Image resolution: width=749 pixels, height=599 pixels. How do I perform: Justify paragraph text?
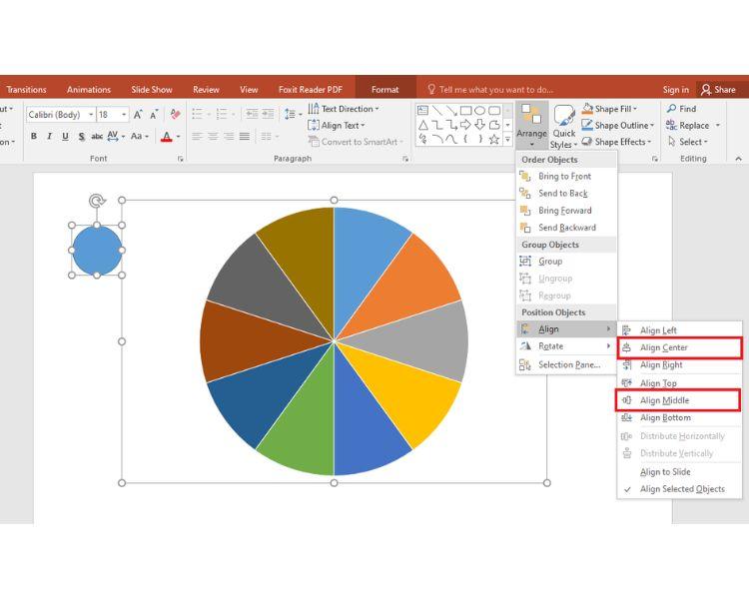point(245,137)
